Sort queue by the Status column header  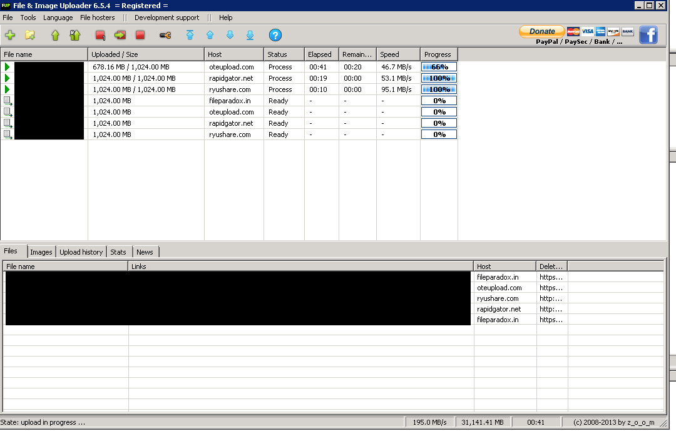click(x=284, y=54)
